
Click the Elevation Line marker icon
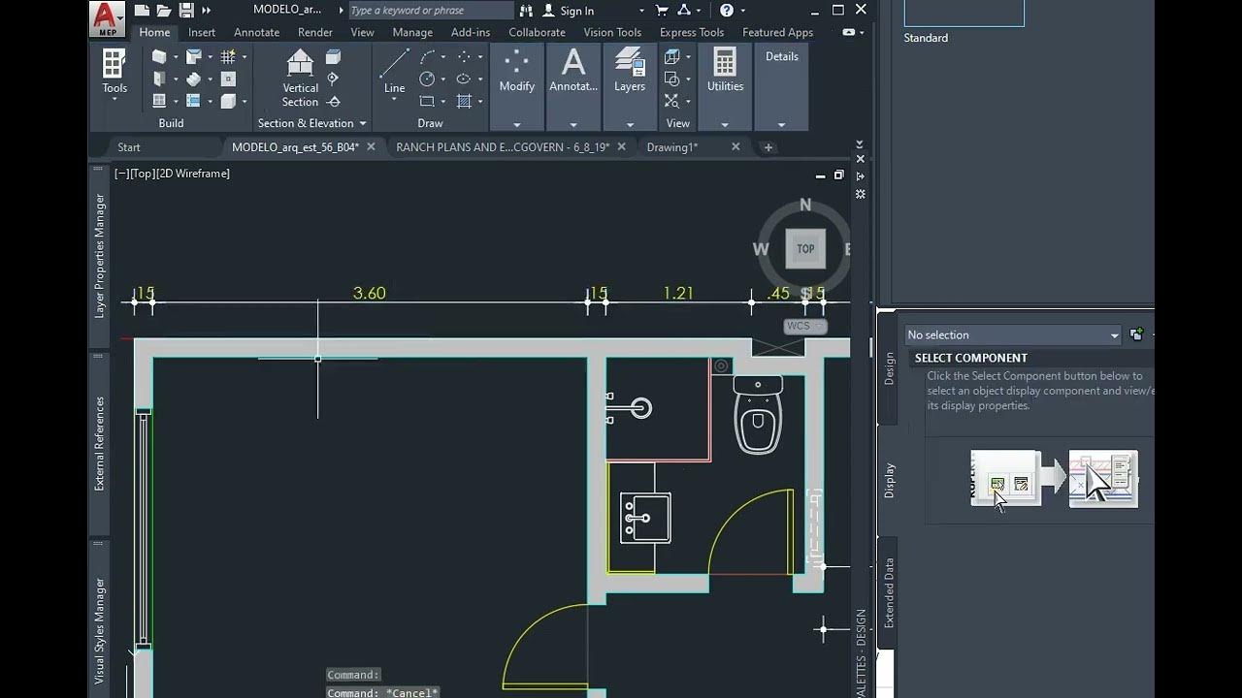pos(334,101)
